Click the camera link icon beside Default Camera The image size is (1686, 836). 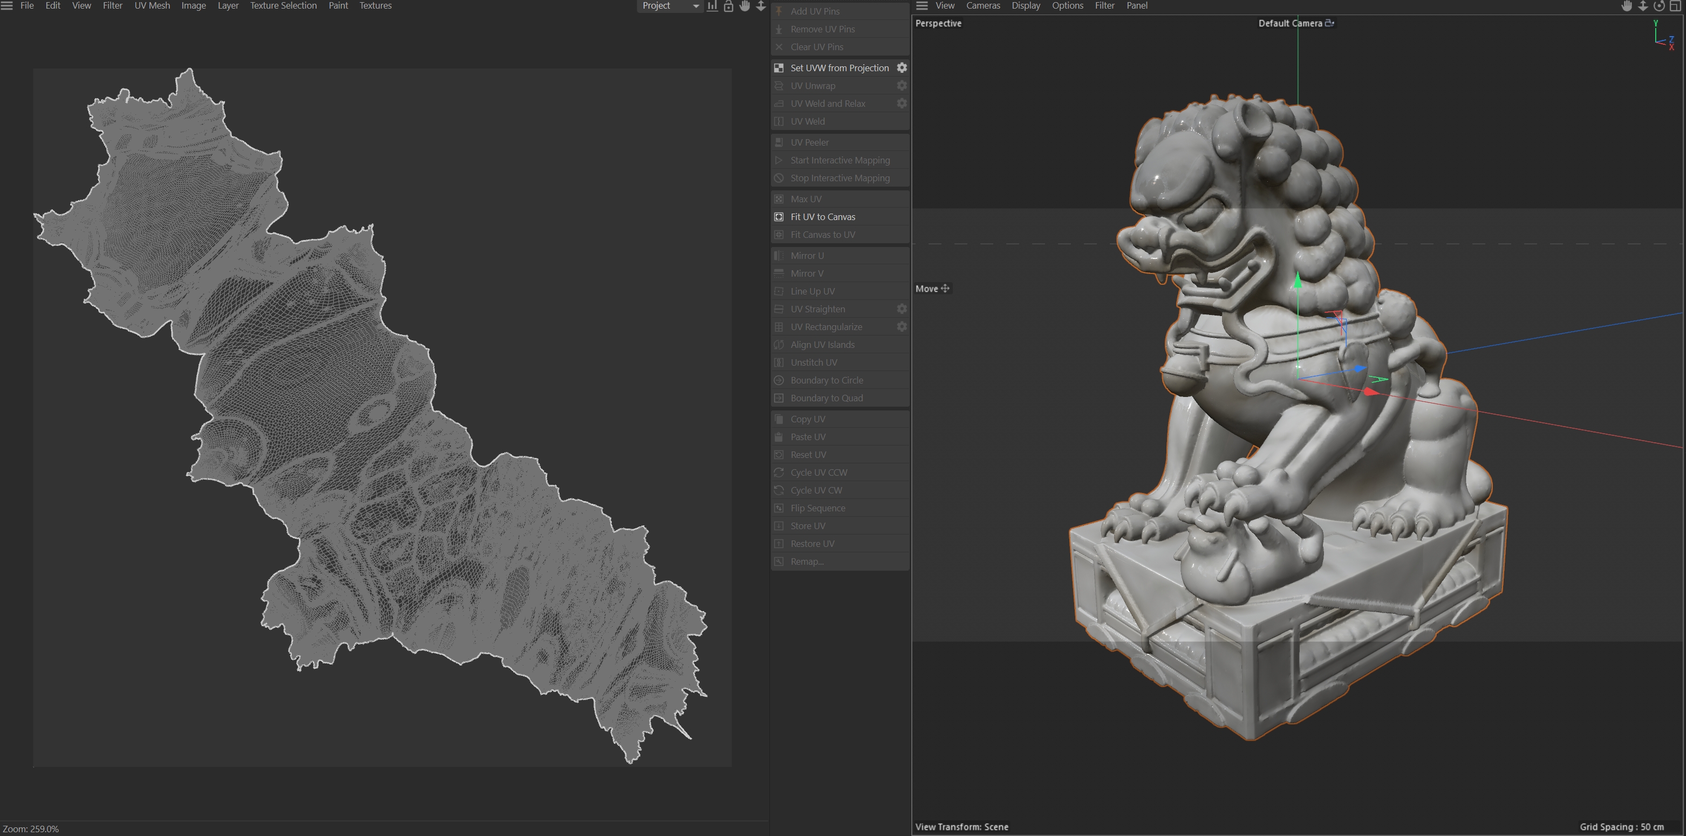tap(1329, 23)
